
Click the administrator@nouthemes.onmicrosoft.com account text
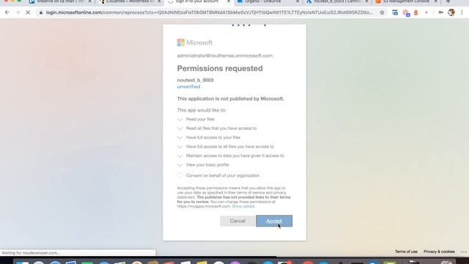point(225,56)
